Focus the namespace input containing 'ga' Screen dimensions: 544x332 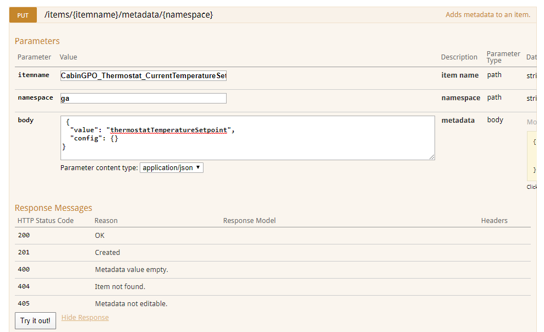tap(143, 98)
